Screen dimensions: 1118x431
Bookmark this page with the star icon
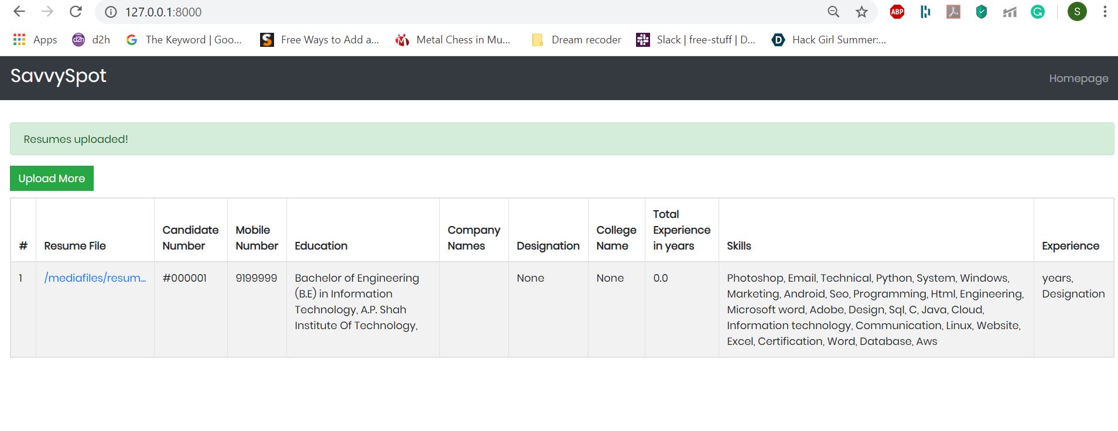click(861, 12)
